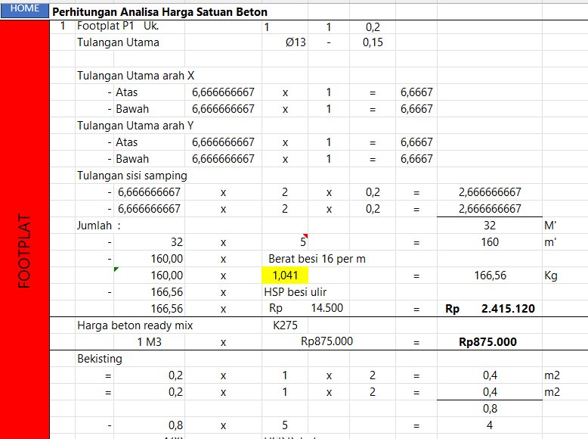This screenshot has width=588, height=439.
Task: Click the 'HSP besi ulir' label
Action: (x=295, y=292)
